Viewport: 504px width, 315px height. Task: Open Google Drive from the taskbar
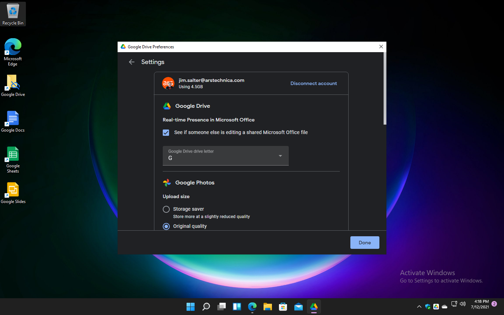[x=314, y=307]
